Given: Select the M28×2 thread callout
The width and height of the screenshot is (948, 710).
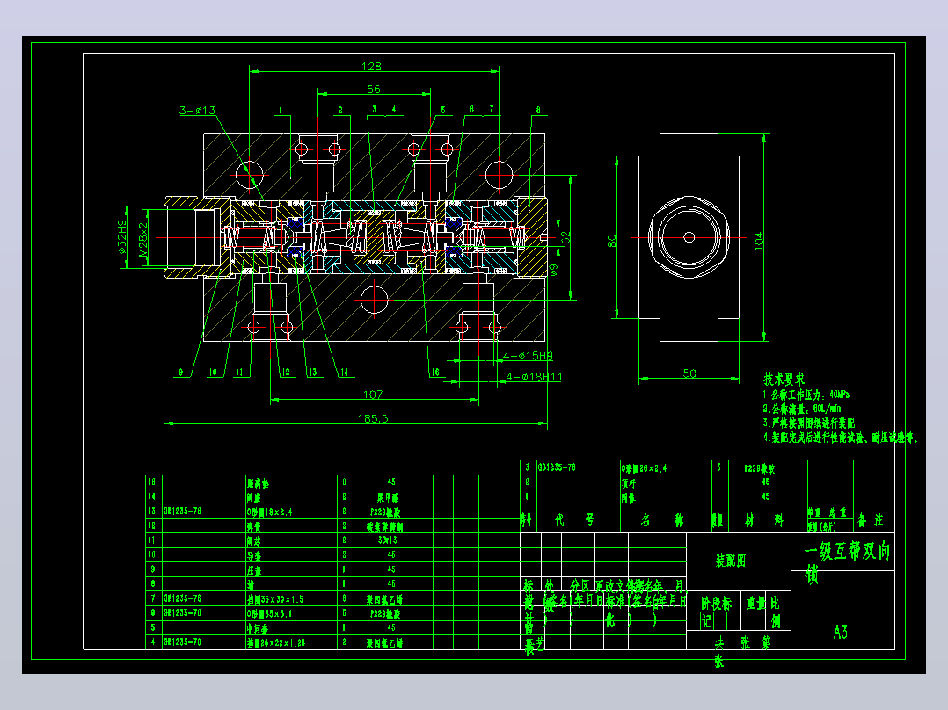Looking at the screenshot, I should [x=143, y=240].
